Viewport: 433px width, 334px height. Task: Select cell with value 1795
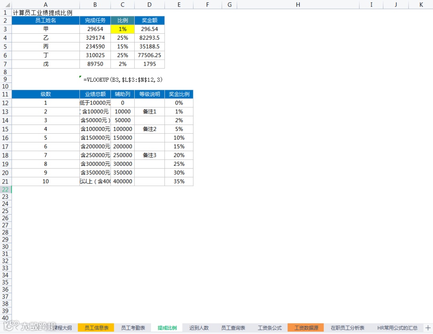[150, 64]
